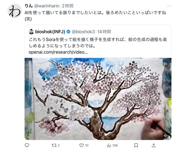Open bioshok profile picture in quoted tweet

point(31,32)
